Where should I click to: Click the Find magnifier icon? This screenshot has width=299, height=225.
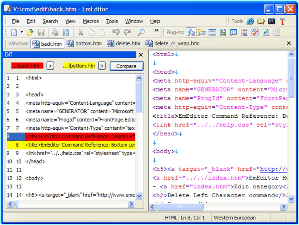[141, 33]
